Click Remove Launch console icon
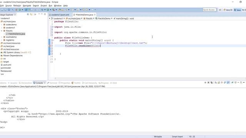The width and height of the screenshot is (246, 138). tap(208, 82)
